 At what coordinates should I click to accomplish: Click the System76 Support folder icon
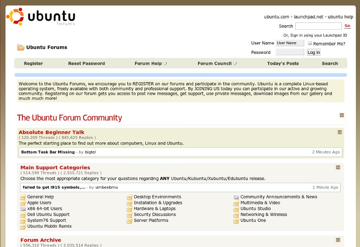[x=23, y=221]
